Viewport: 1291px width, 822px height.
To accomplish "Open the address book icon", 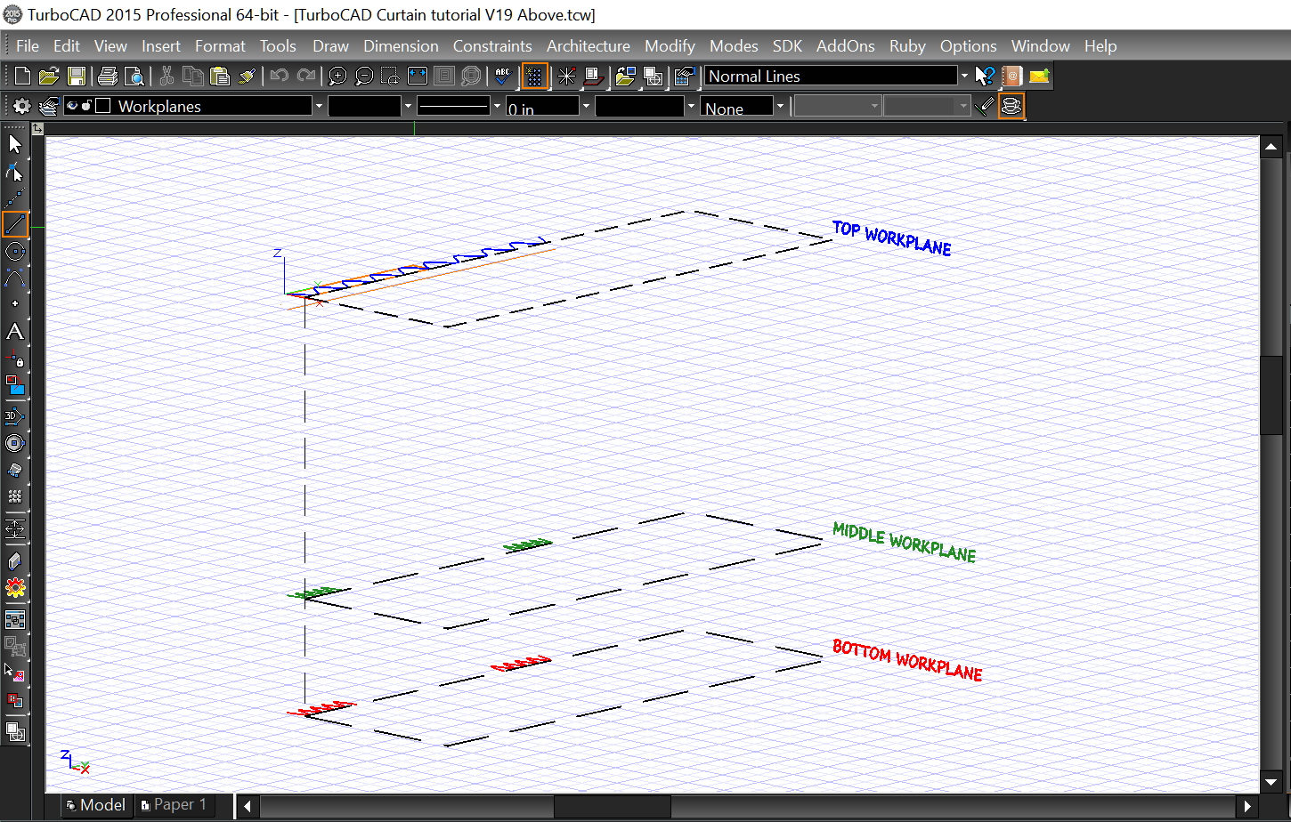I will click(x=1011, y=77).
